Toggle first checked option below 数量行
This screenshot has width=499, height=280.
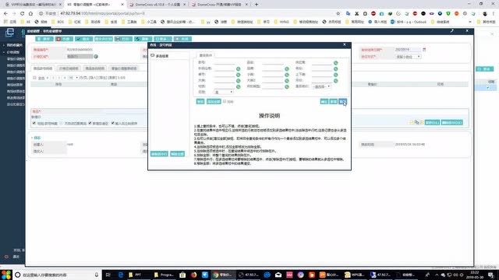[34, 123]
